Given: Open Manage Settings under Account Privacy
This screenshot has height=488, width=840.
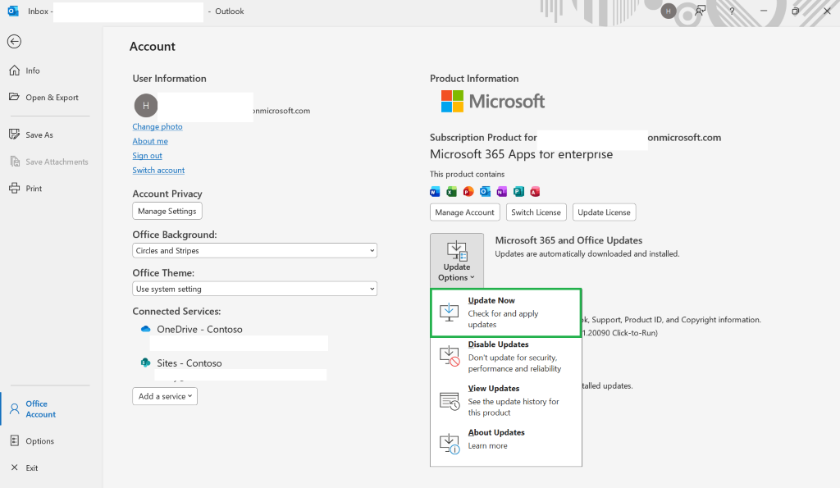Looking at the screenshot, I should [x=167, y=211].
